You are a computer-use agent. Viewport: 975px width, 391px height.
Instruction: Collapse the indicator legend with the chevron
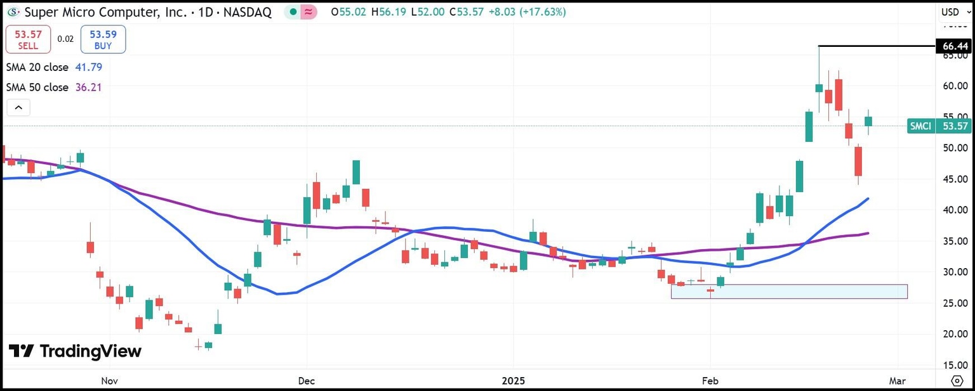18,108
